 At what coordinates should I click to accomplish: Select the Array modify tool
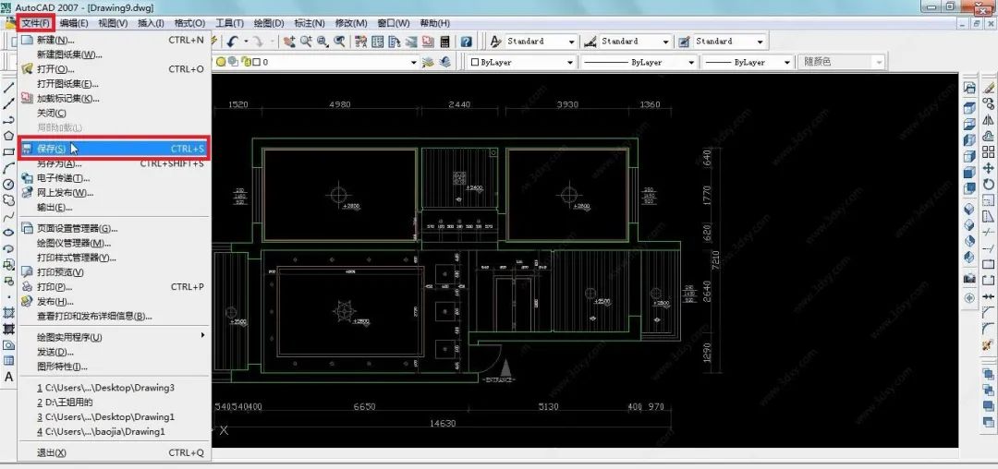tap(989, 152)
